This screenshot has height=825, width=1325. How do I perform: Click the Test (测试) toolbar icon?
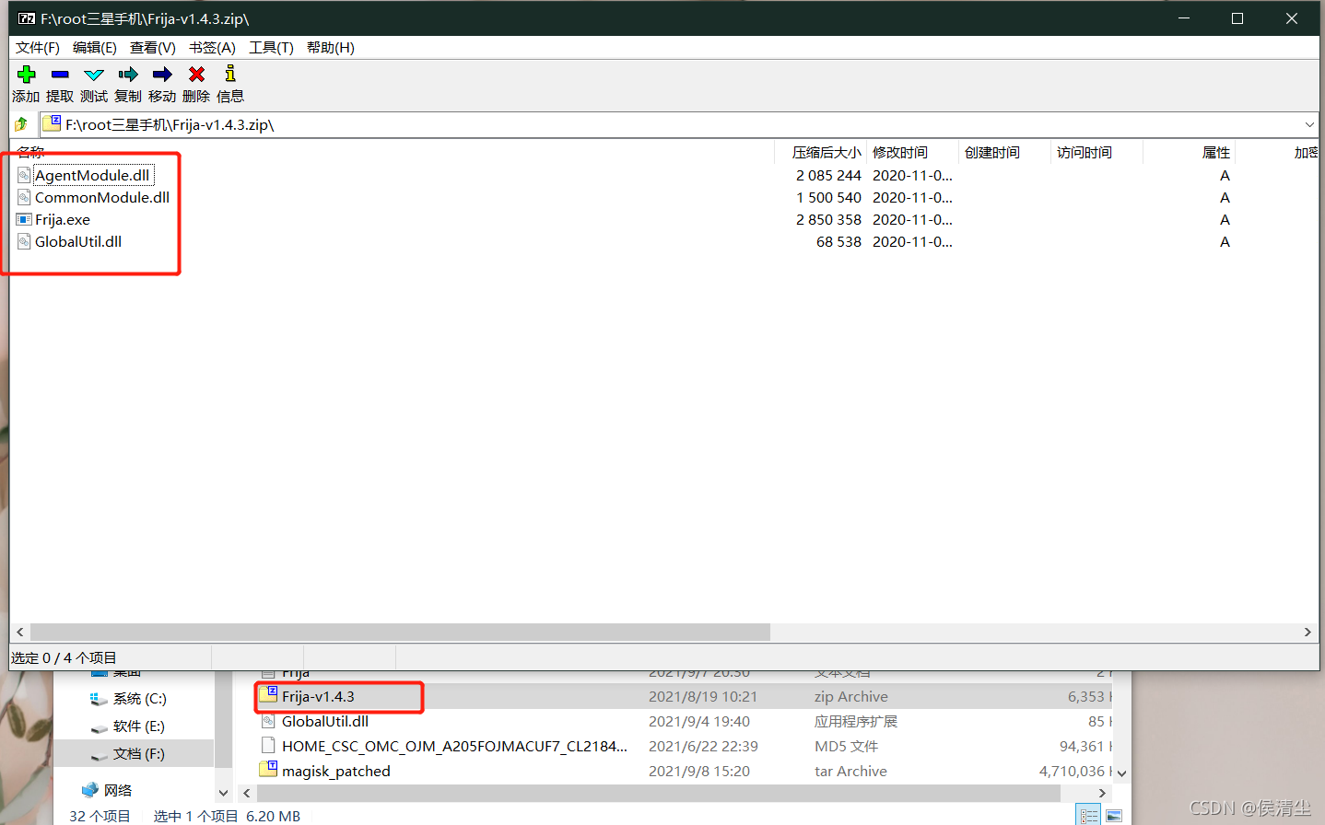[x=94, y=74]
